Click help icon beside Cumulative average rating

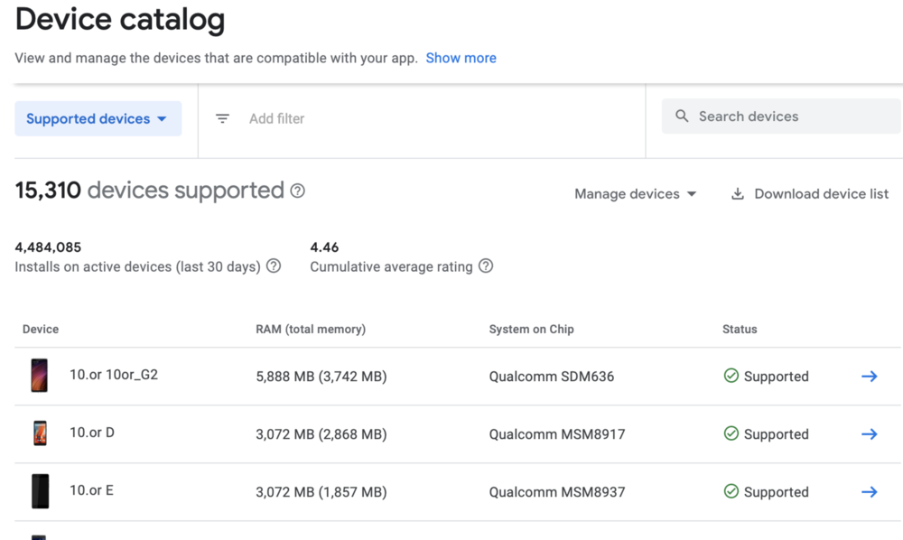pyautogui.click(x=486, y=266)
